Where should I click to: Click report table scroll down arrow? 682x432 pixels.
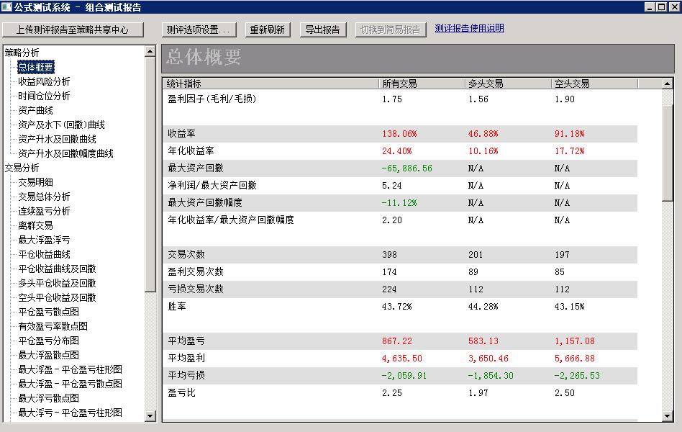[668, 416]
